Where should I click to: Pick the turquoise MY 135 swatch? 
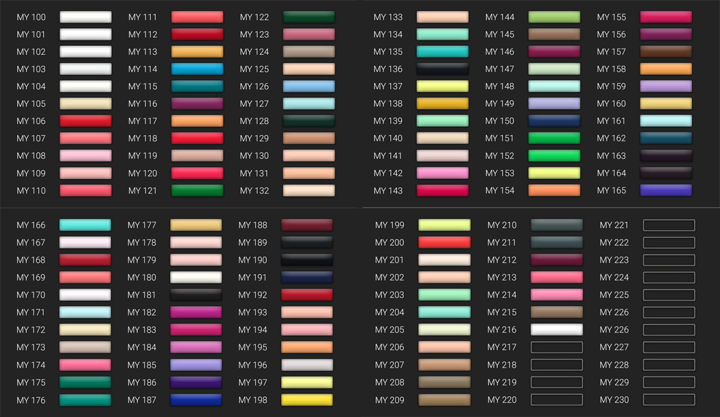(442, 51)
